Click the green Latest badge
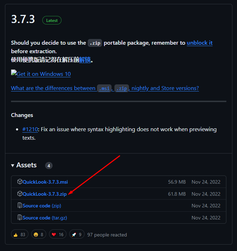The width and height of the screenshot is (237, 251). (52, 20)
